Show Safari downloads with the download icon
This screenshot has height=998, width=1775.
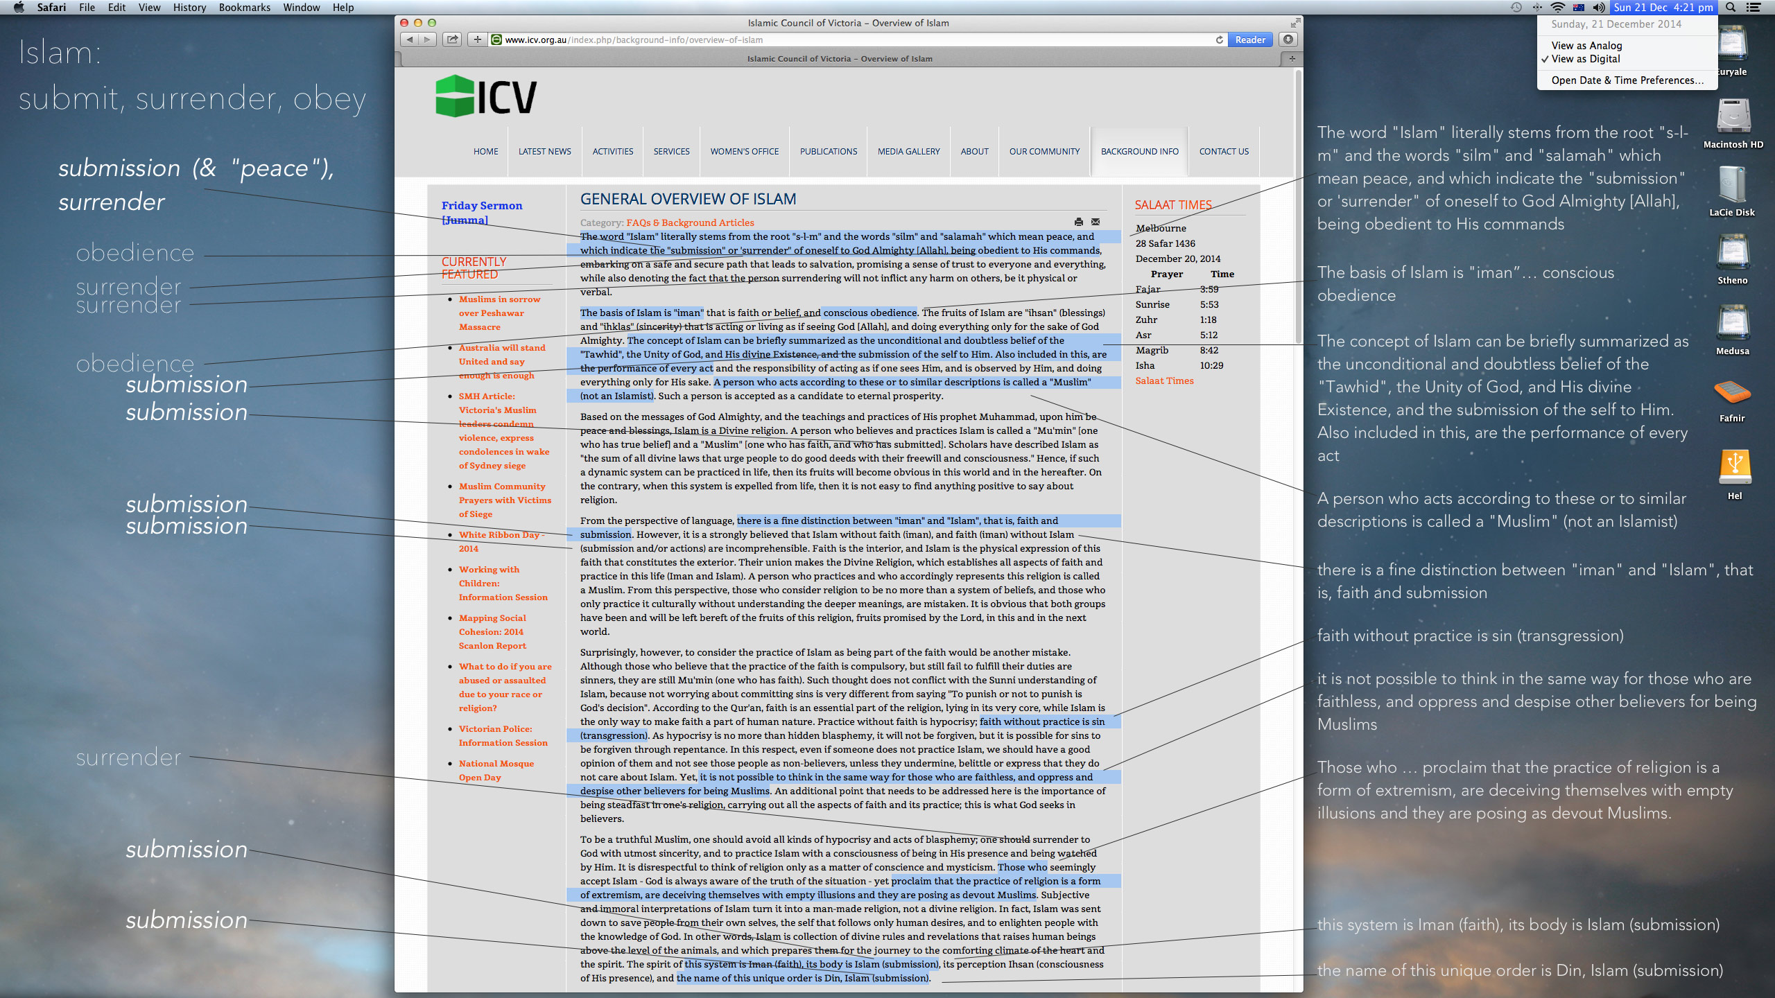[x=1288, y=40]
